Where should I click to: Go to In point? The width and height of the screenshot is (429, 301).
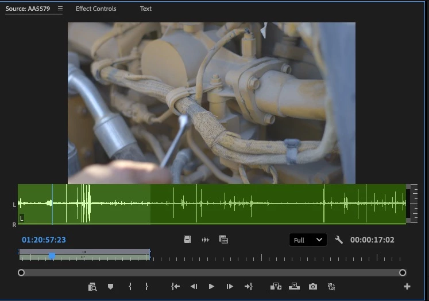176,287
